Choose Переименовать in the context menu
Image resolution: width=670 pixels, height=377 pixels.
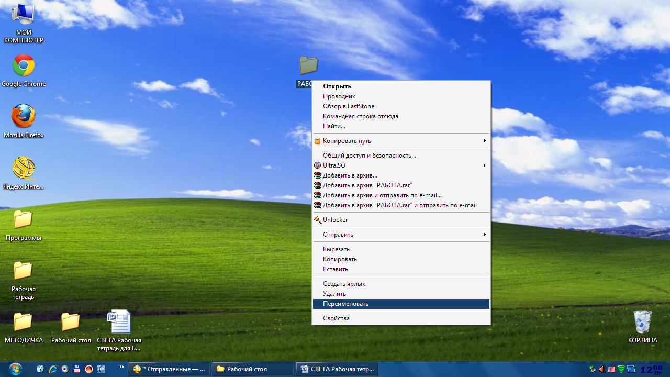401,304
